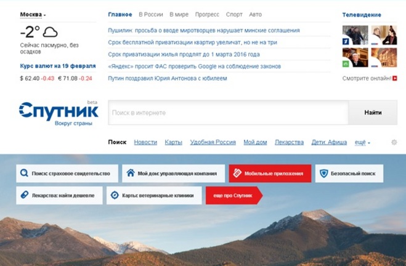The height and width of the screenshot is (266, 406).
Task: Select the Спорт news tab
Action: click(x=234, y=15)
